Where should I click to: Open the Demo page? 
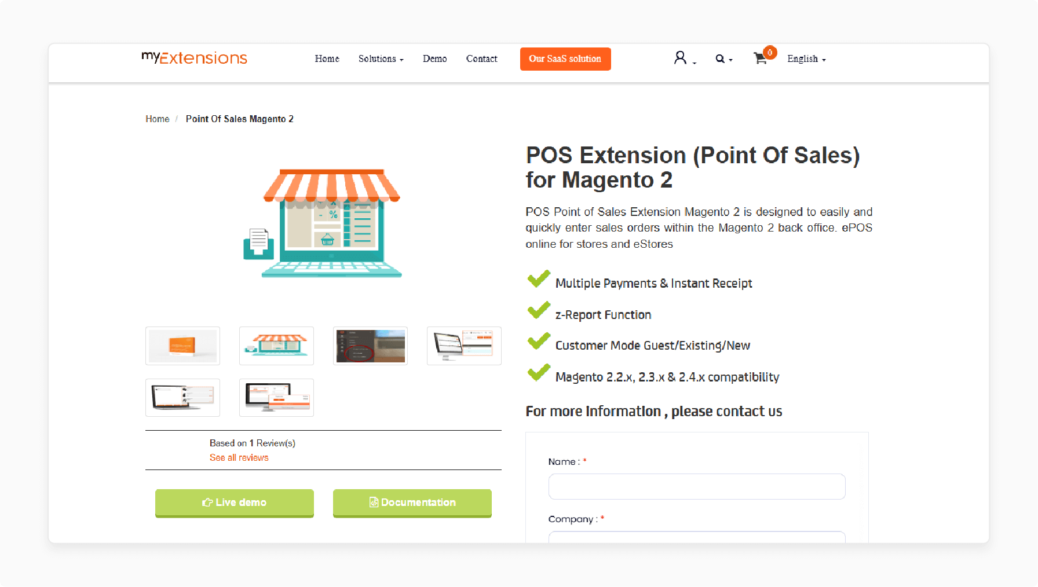[434, 58]
